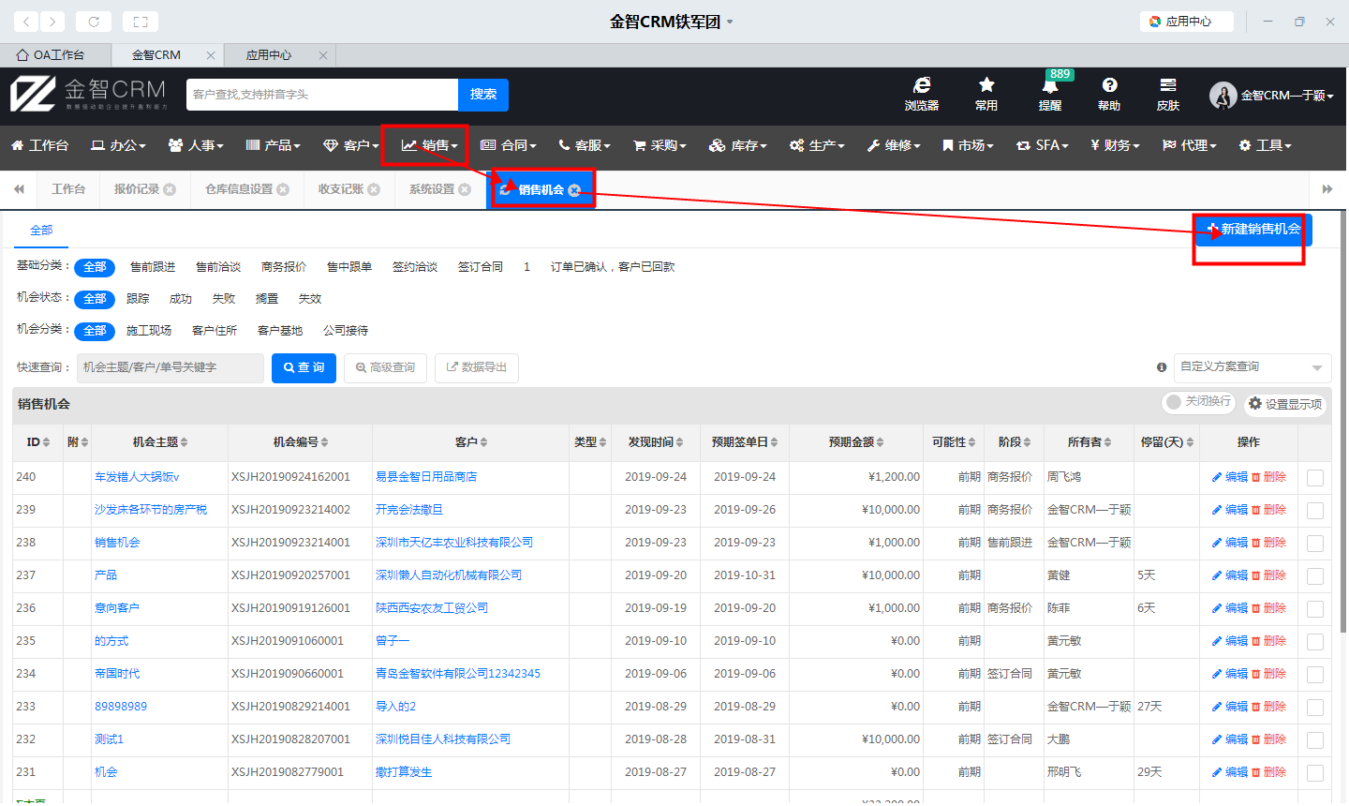The height and width of the screenshot is (806, 1349).
Task: Click the vertical page scrollbar
Action: coord(1343,422)
